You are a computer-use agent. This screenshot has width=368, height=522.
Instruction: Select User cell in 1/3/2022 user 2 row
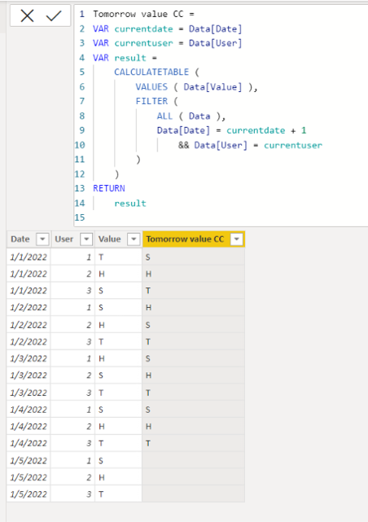(72, 375)
